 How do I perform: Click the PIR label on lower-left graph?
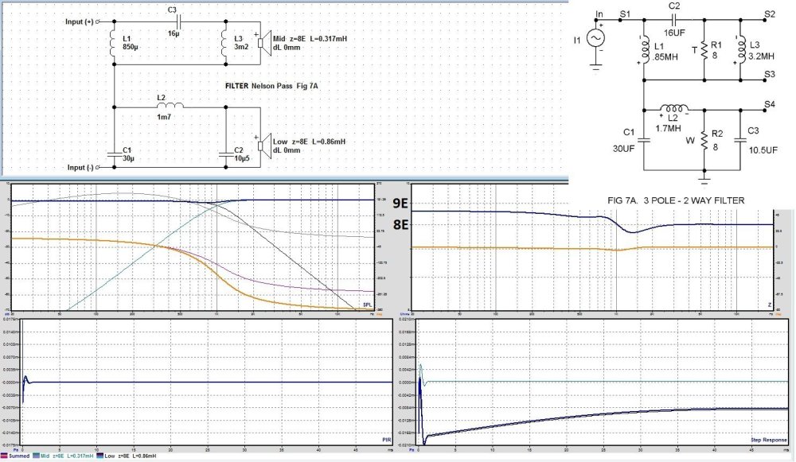388,438
